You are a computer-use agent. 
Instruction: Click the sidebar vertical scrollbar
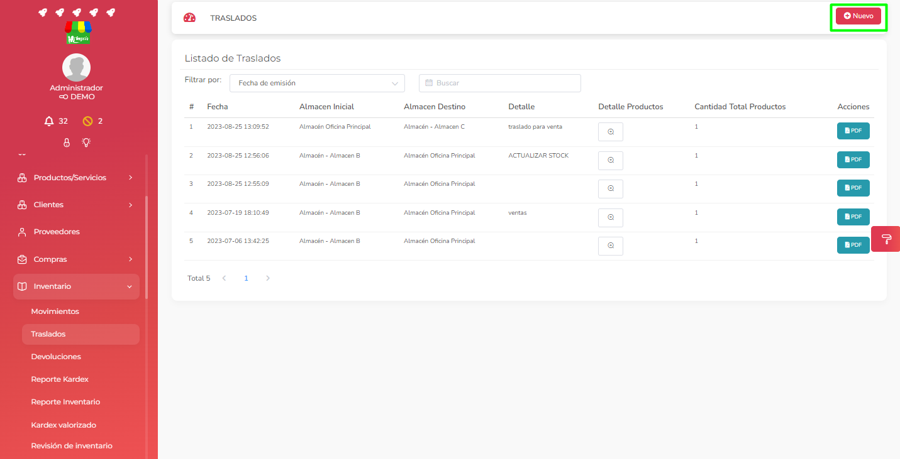pos(147,248)
